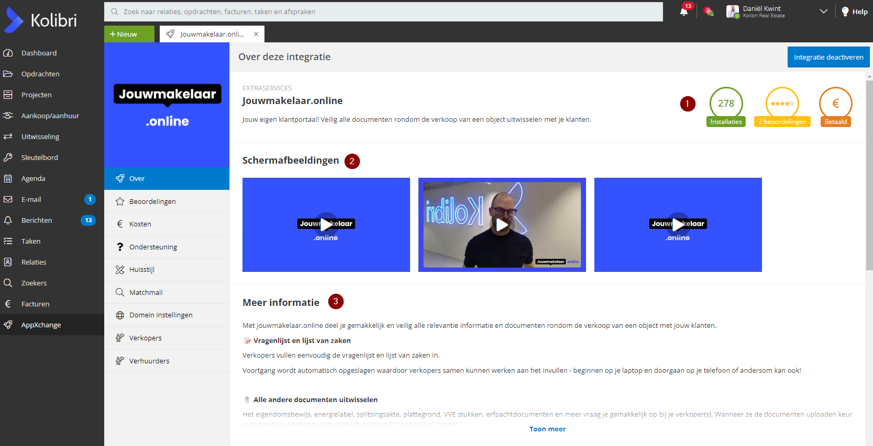Click the E-mail unread count badge

[x=90, y=199]
